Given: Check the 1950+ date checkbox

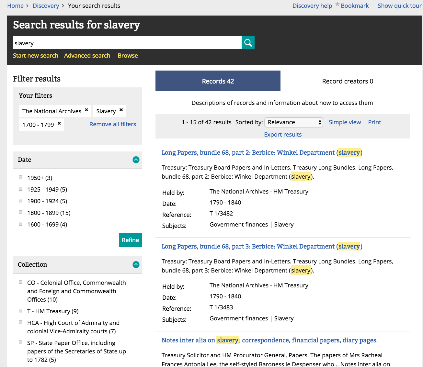Looking at the screenshot, I should 21,177.
